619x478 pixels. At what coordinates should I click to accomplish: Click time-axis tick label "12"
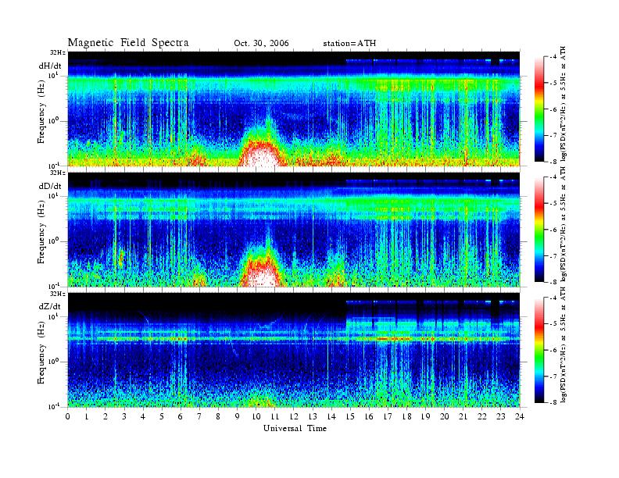click(x=294, y=416)
